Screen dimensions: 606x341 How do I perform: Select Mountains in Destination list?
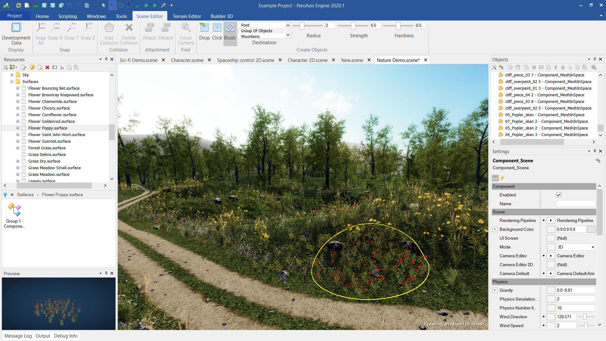coord(250,37)
